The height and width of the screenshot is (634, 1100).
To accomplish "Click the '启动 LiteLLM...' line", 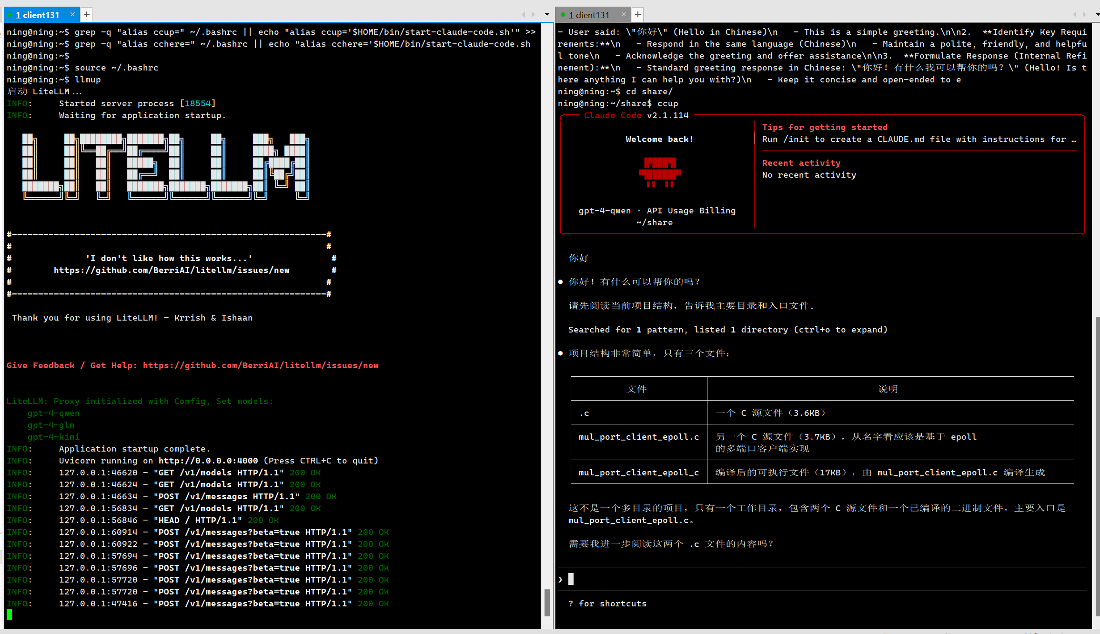I will [44, 91].
